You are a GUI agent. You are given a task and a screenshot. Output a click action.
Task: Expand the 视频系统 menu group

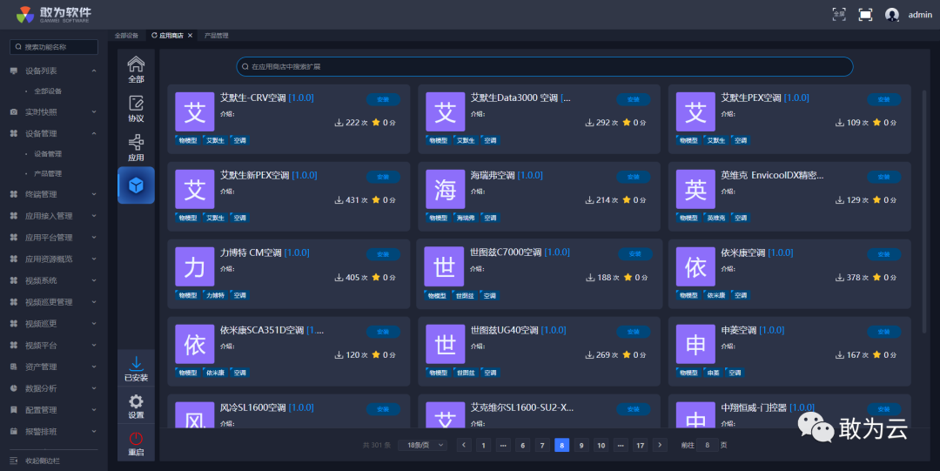click(x=94, y=281)
